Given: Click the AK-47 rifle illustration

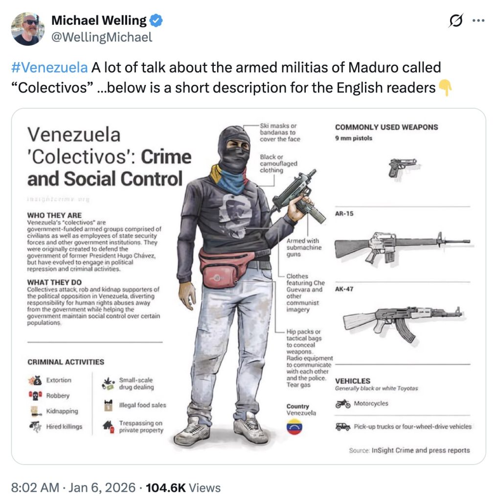Looking at the screenshot, I should (403, 323).
